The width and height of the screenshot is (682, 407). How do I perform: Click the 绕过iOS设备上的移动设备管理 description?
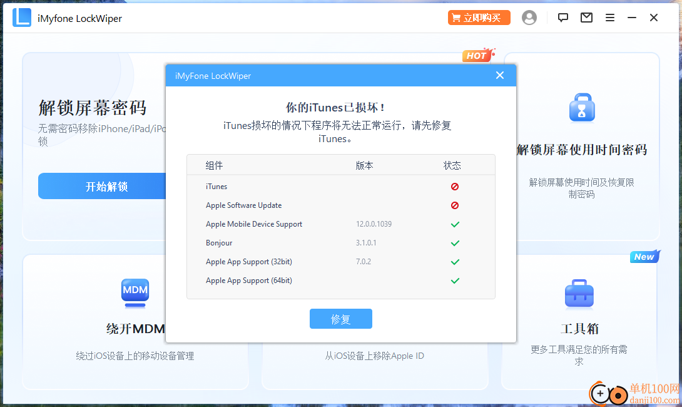[135, 356]
